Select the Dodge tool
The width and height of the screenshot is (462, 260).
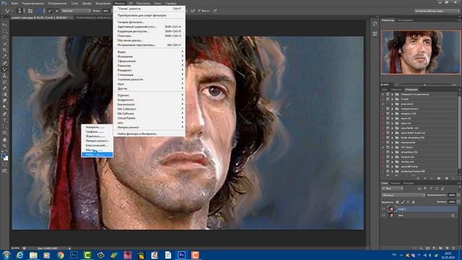point(4,108)
